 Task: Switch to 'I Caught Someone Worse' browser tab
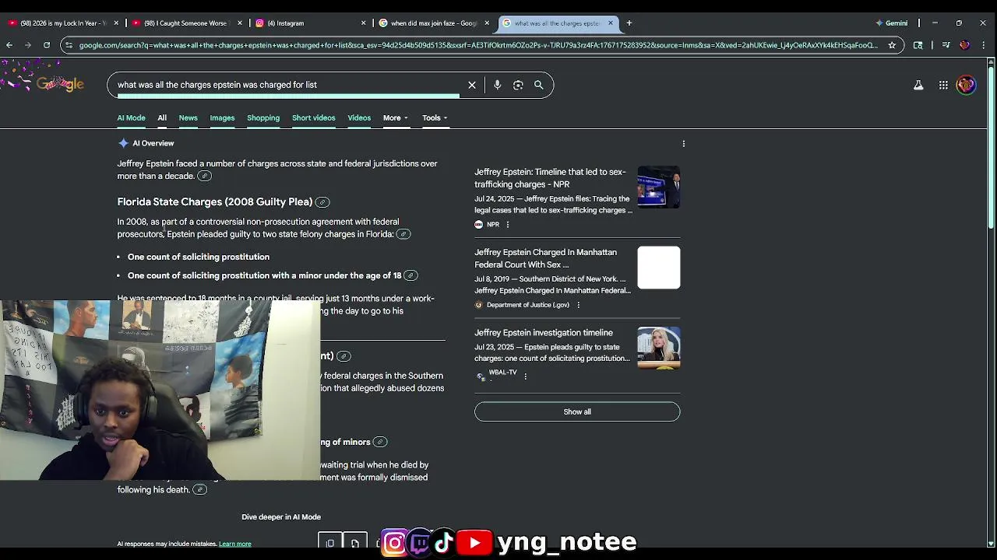click(187, 23)
